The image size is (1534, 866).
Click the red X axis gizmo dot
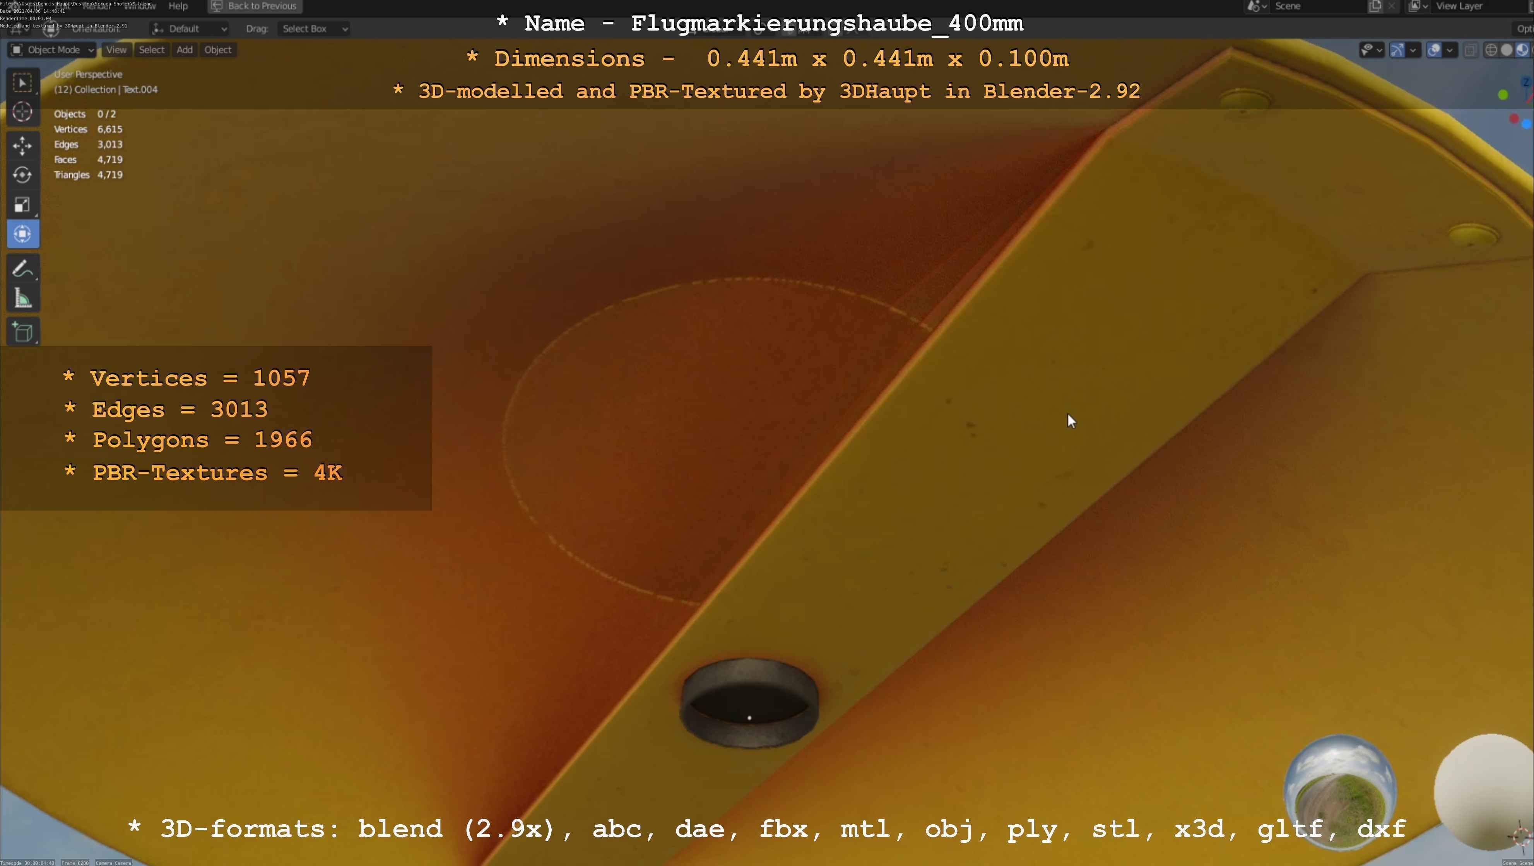coord(1514,119)
